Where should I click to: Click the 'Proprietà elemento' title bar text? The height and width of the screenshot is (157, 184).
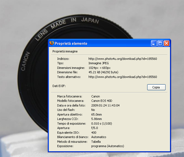pos(71,44)
